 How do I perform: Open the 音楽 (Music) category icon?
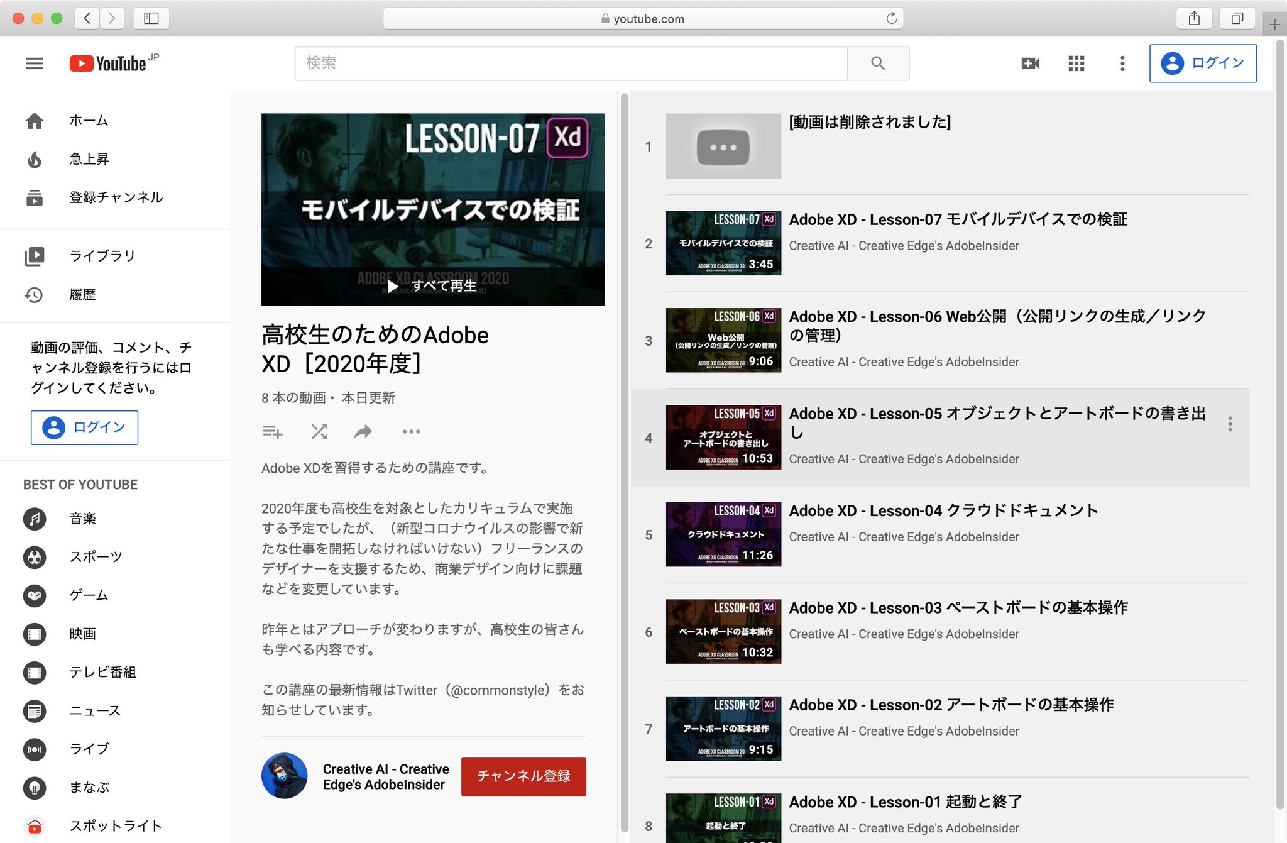click(35, 519)
